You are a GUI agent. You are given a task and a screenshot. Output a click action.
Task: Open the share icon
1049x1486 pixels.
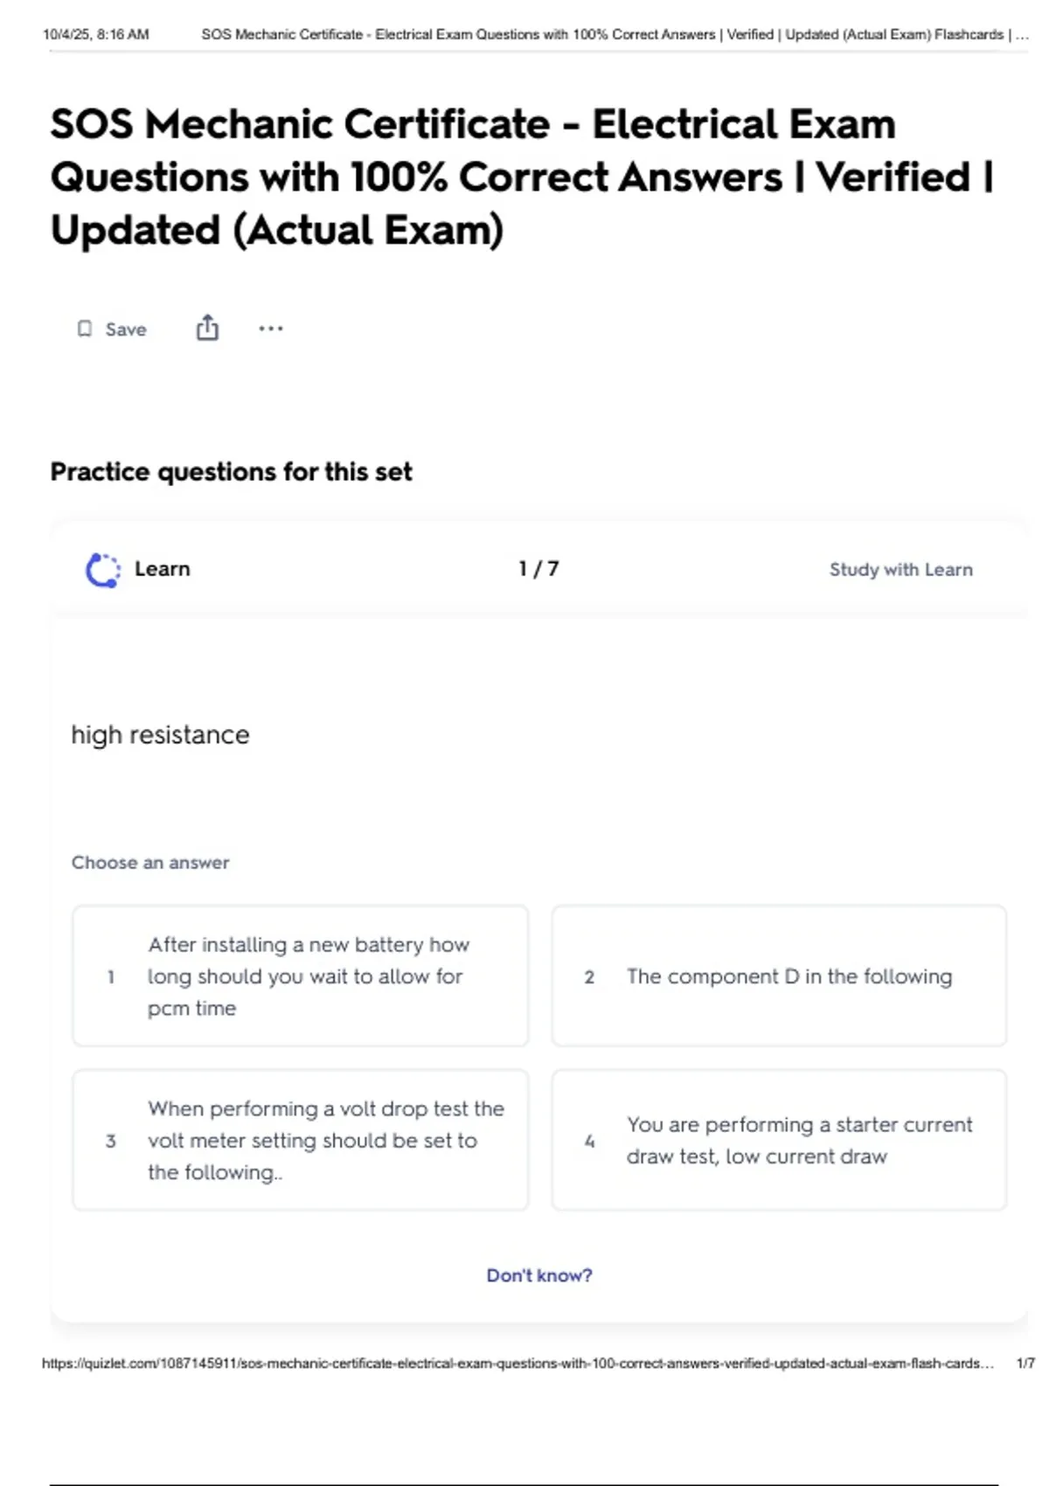[x=207, y=328]
